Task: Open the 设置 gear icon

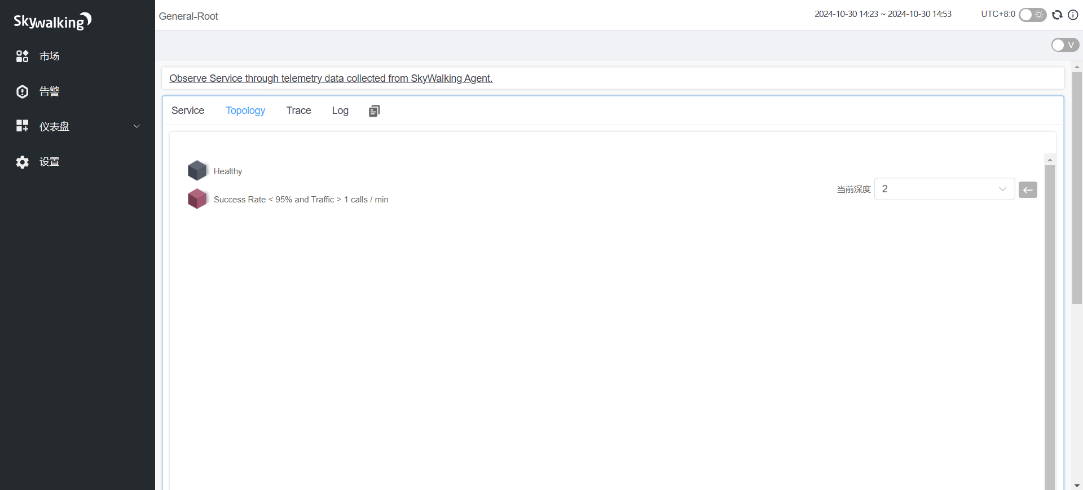Action: [x=22, y=162]
